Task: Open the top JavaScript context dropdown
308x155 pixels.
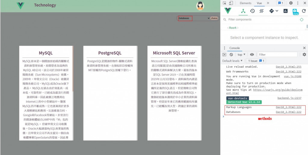Action: click(242, 54)
